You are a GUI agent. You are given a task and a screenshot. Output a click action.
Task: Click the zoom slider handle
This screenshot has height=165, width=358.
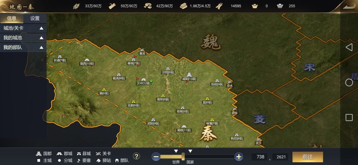183,157
